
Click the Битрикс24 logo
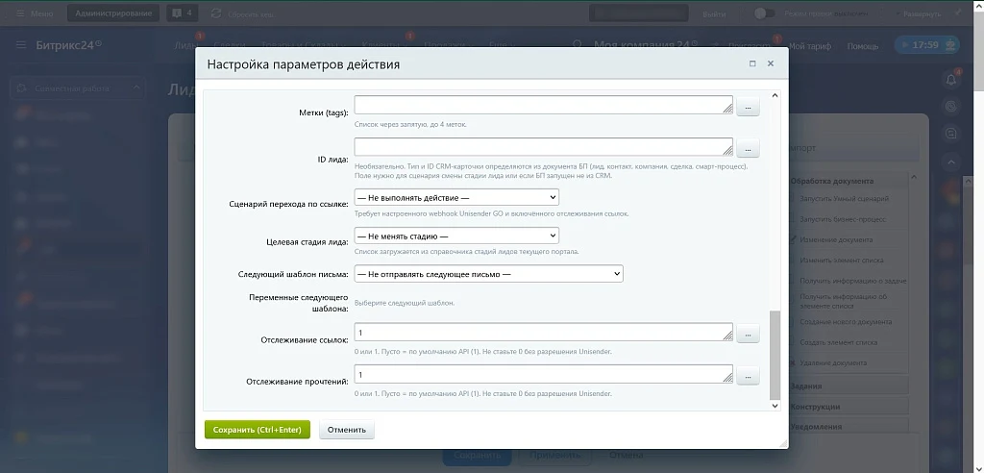pos(68,44)
